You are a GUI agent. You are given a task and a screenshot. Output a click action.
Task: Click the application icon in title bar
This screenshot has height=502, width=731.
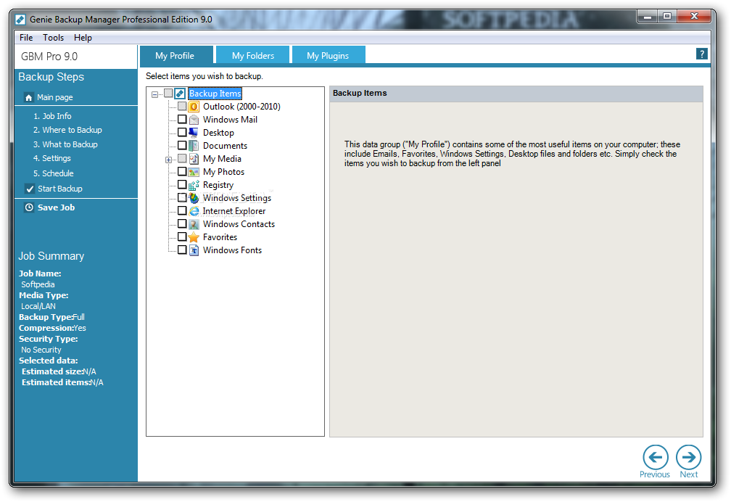[20, 20]
